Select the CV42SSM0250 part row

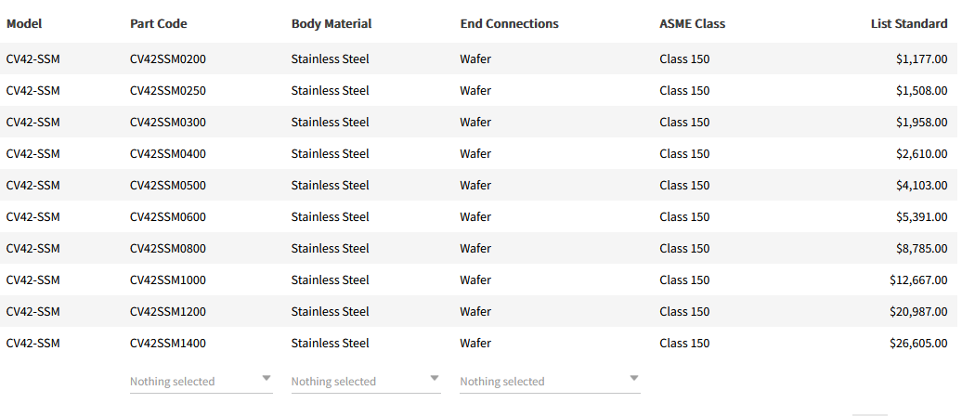click(168, 90)
